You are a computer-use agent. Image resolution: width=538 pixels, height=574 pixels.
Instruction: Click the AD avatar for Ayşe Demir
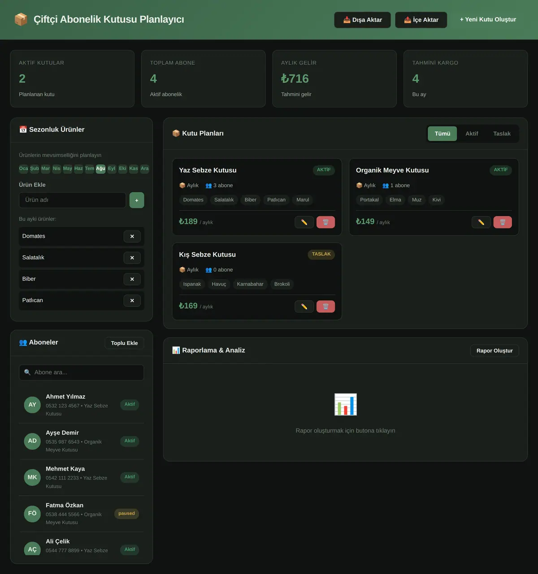pos(32,441)
